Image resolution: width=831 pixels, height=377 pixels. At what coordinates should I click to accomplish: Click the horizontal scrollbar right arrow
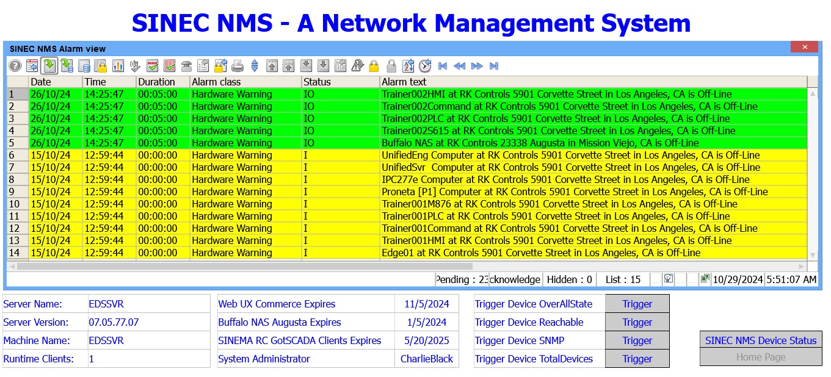(802, 266)
